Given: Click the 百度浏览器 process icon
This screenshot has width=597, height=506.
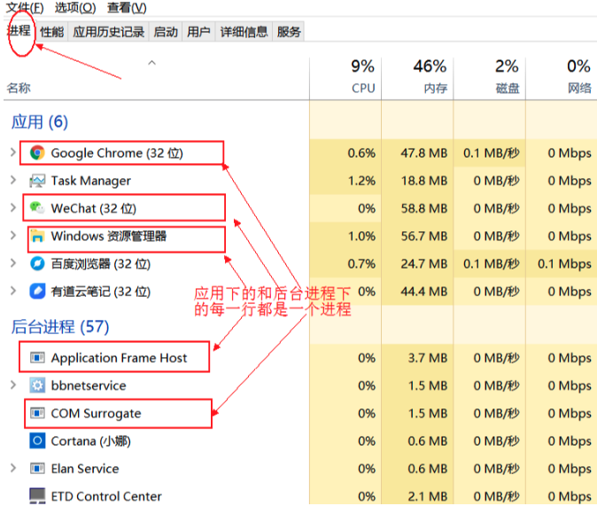Looking at the screenshot, I should pyautogui.click(x=37, y=264).
